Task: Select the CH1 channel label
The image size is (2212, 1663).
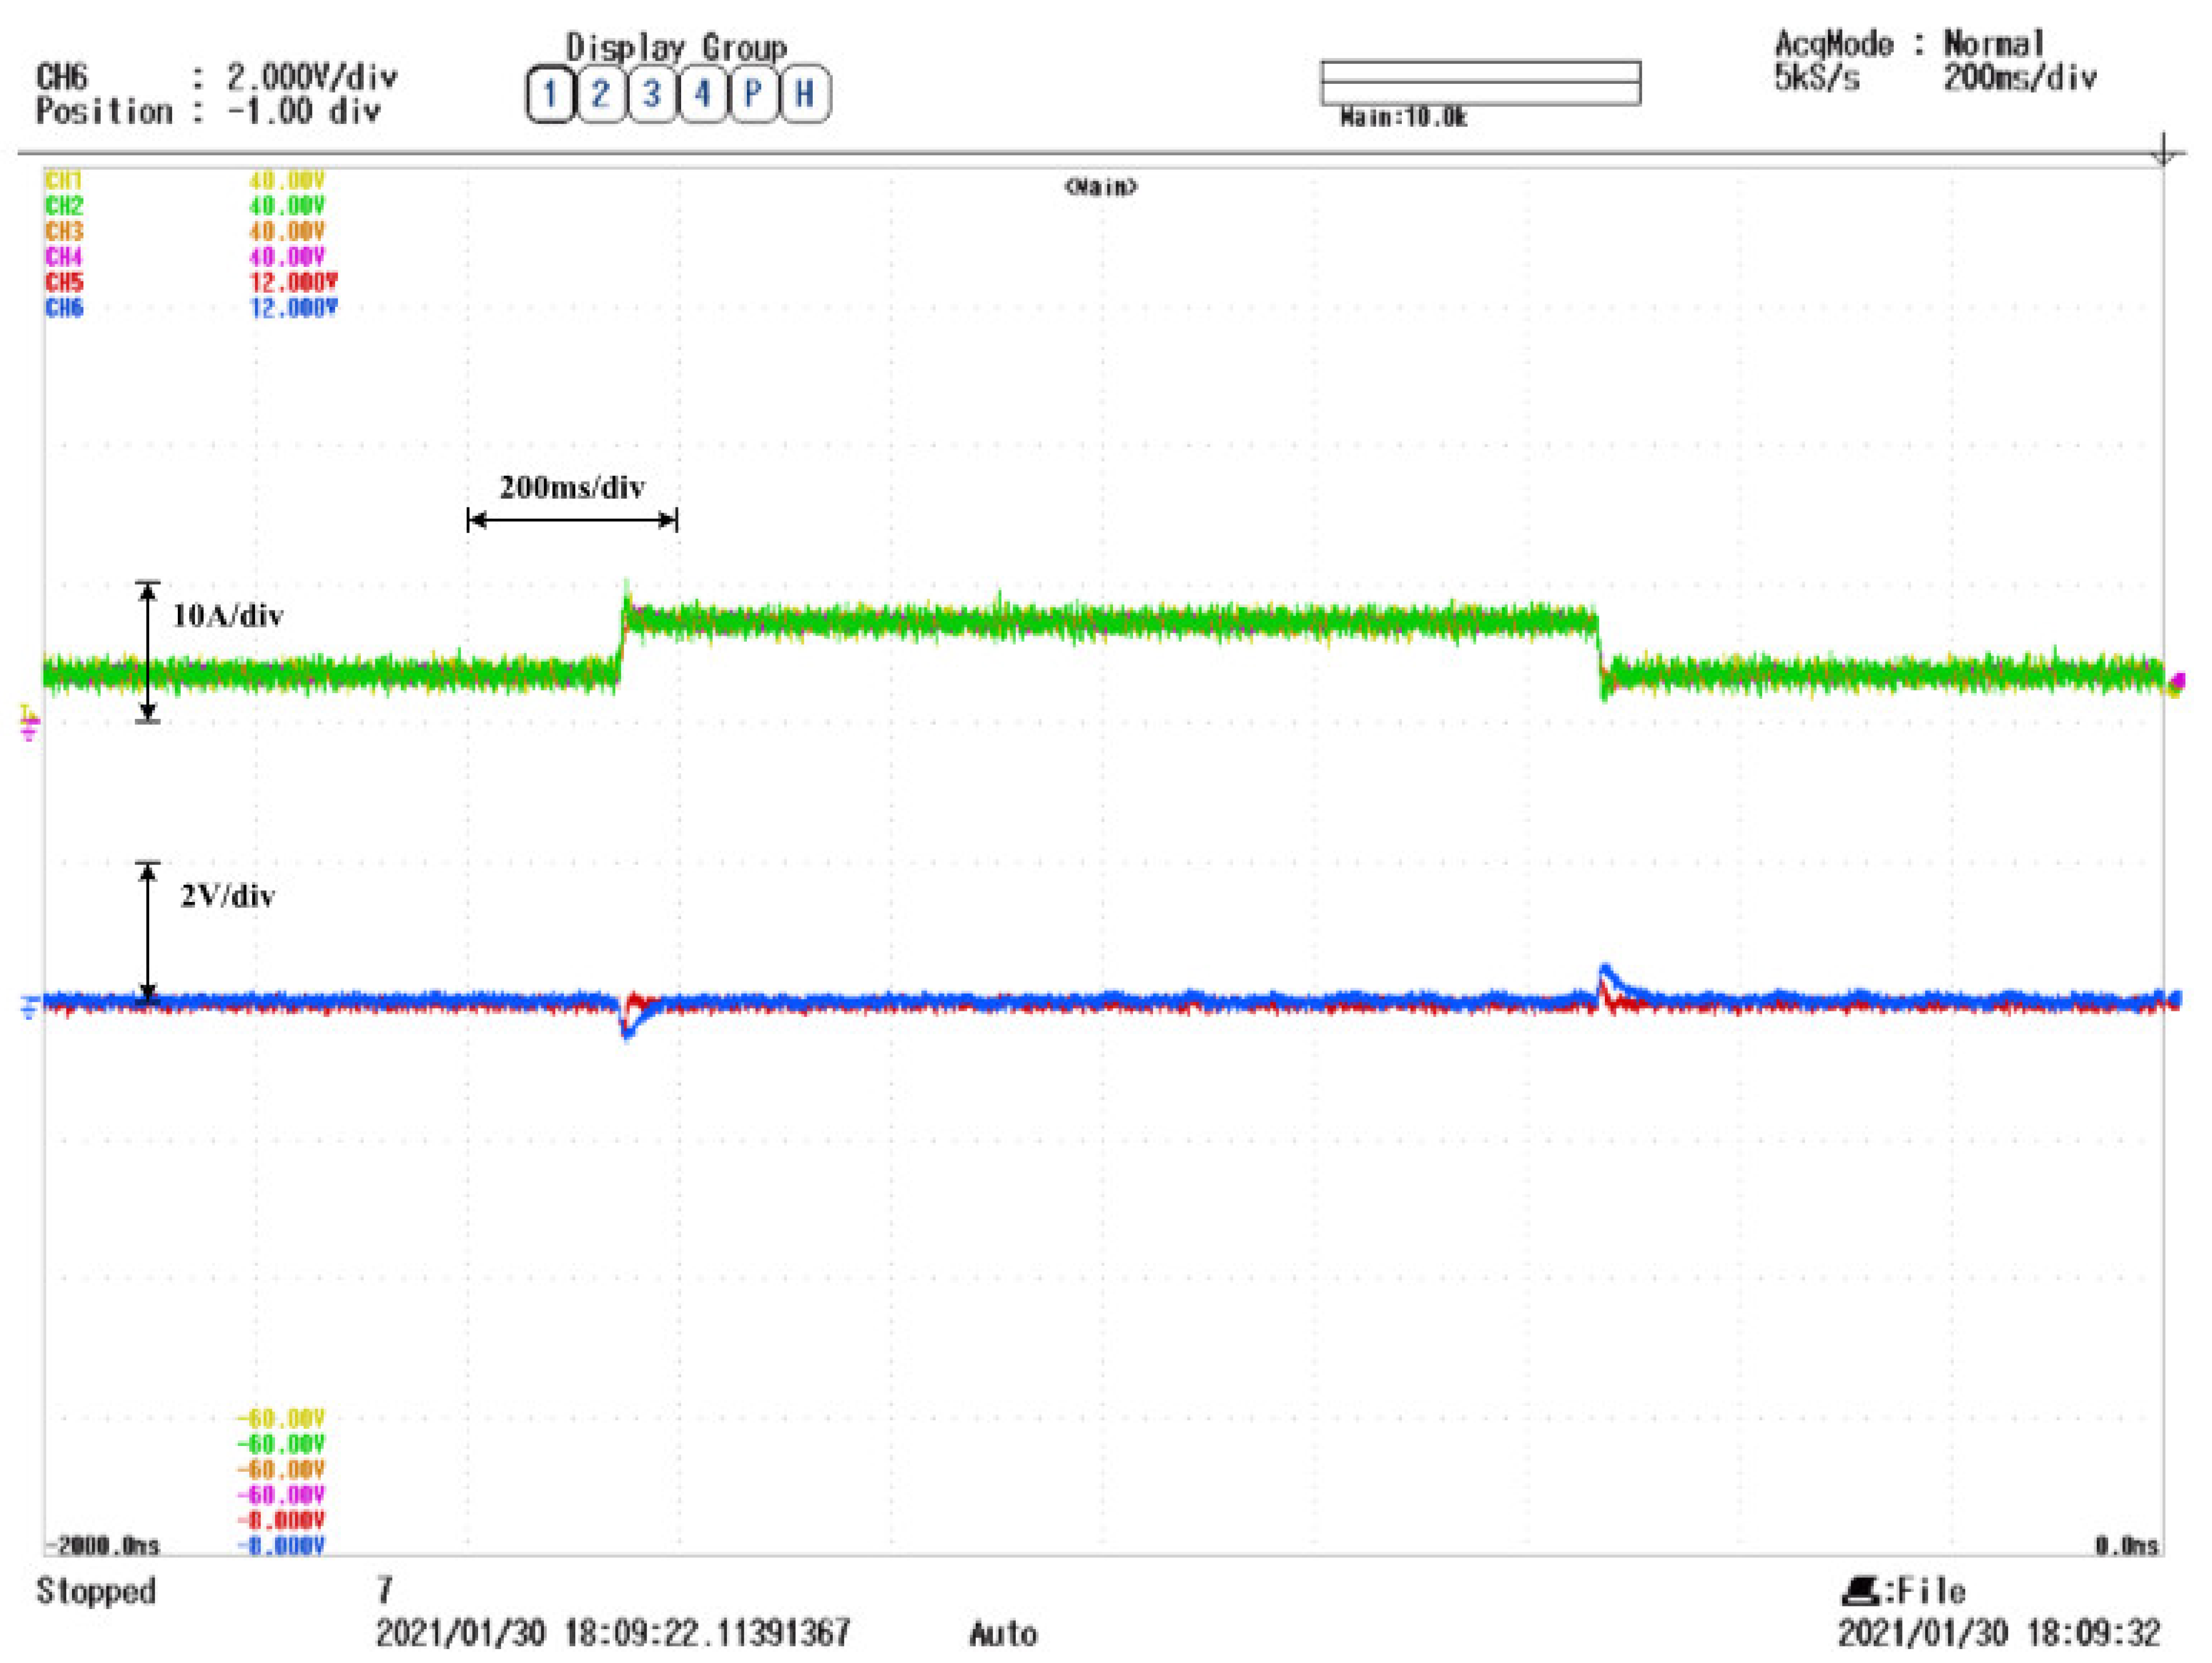Action: pyautogui.click(x=63, y=181)
